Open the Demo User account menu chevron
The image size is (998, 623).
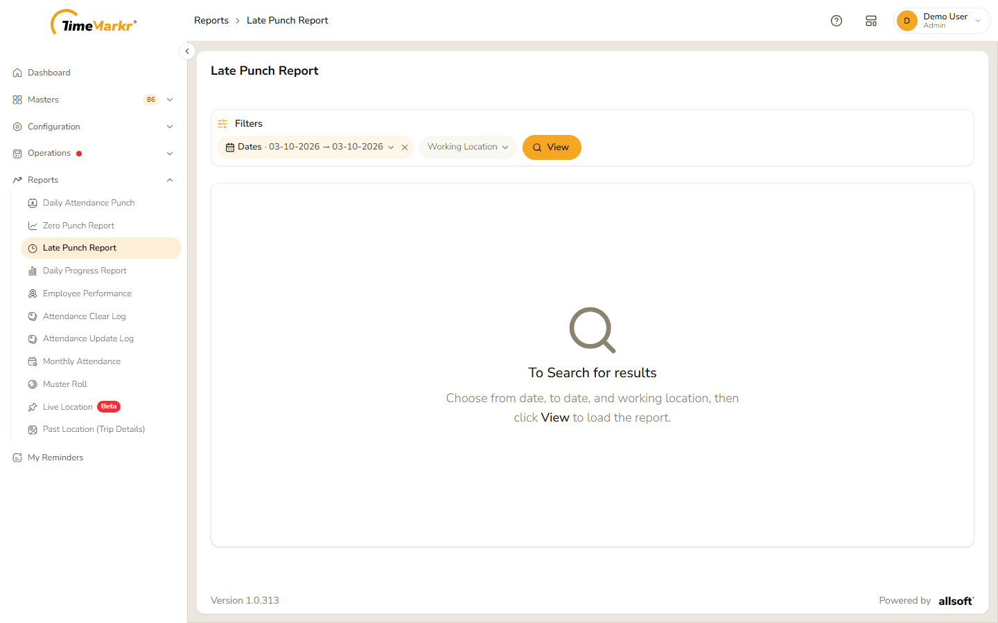tap(978, 21)
